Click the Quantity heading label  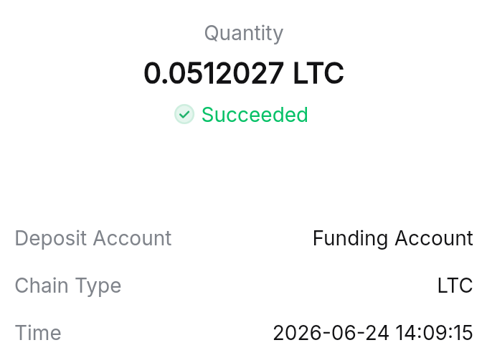244,33
